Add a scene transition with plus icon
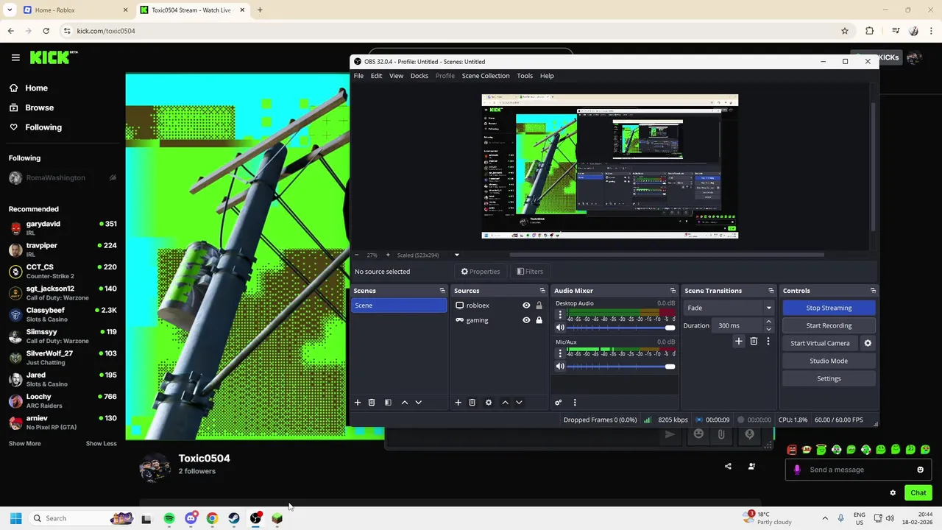The width and height of the screenshot is (942, 530). 739,342
